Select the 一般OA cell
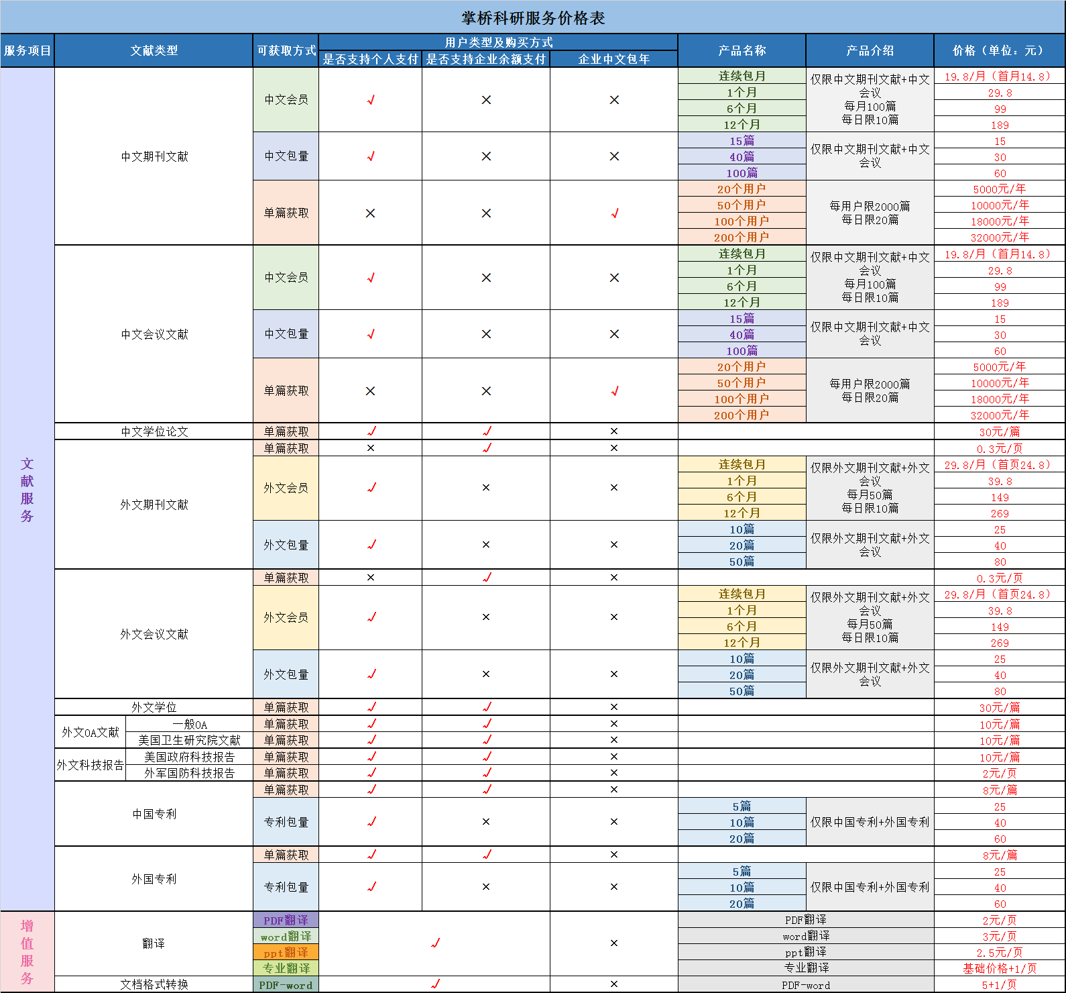 click(x=190, y=724)
